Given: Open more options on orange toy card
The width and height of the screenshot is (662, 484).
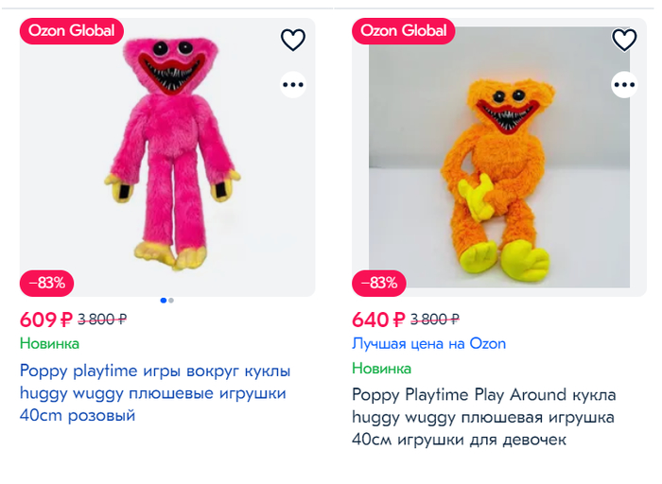Looking at the screenshot, I should pos(624,84).
